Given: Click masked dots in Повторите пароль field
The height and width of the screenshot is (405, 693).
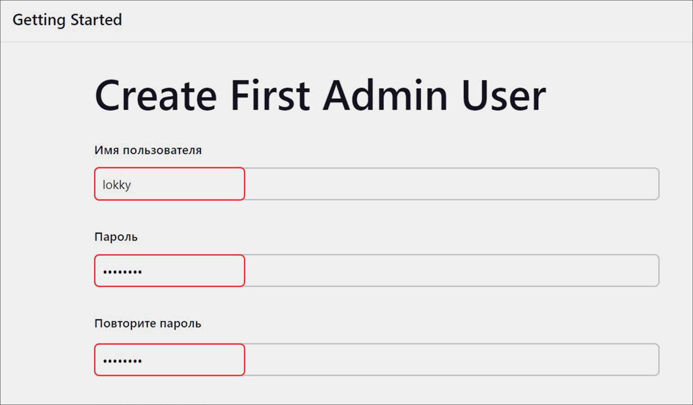Looking at the screenshot, I should 122,361.
